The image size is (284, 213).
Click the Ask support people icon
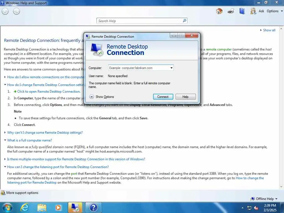tap(253, 11)
